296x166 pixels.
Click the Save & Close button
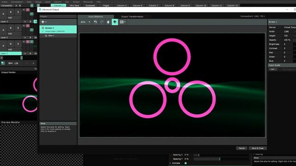click(258, 148)
